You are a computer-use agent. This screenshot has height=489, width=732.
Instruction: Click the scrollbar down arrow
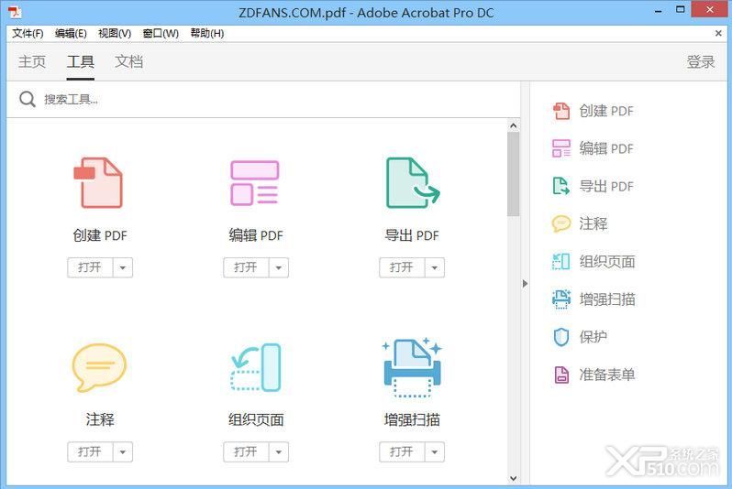coord(513,478)
